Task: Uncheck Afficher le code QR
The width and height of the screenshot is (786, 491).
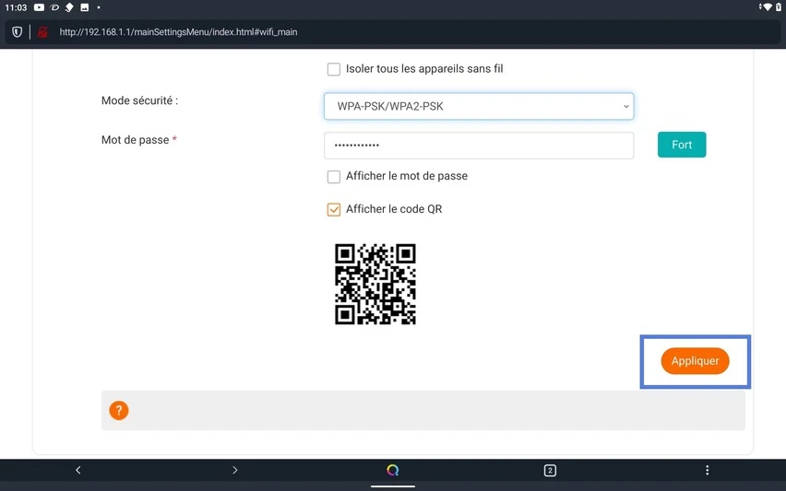Action: tap(334, 209)
